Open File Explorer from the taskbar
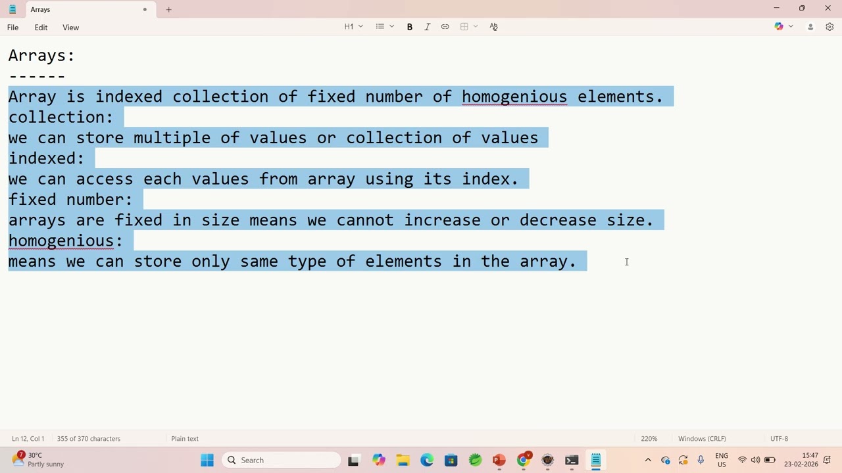 (403, 460)
